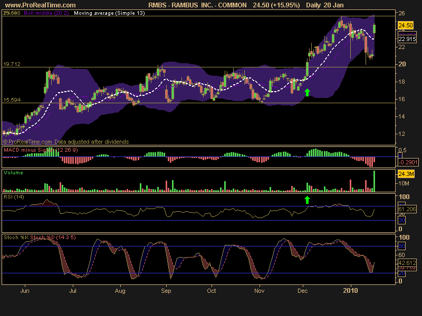
Task: Click the RSI 30 level label
Action: [401, 220]
